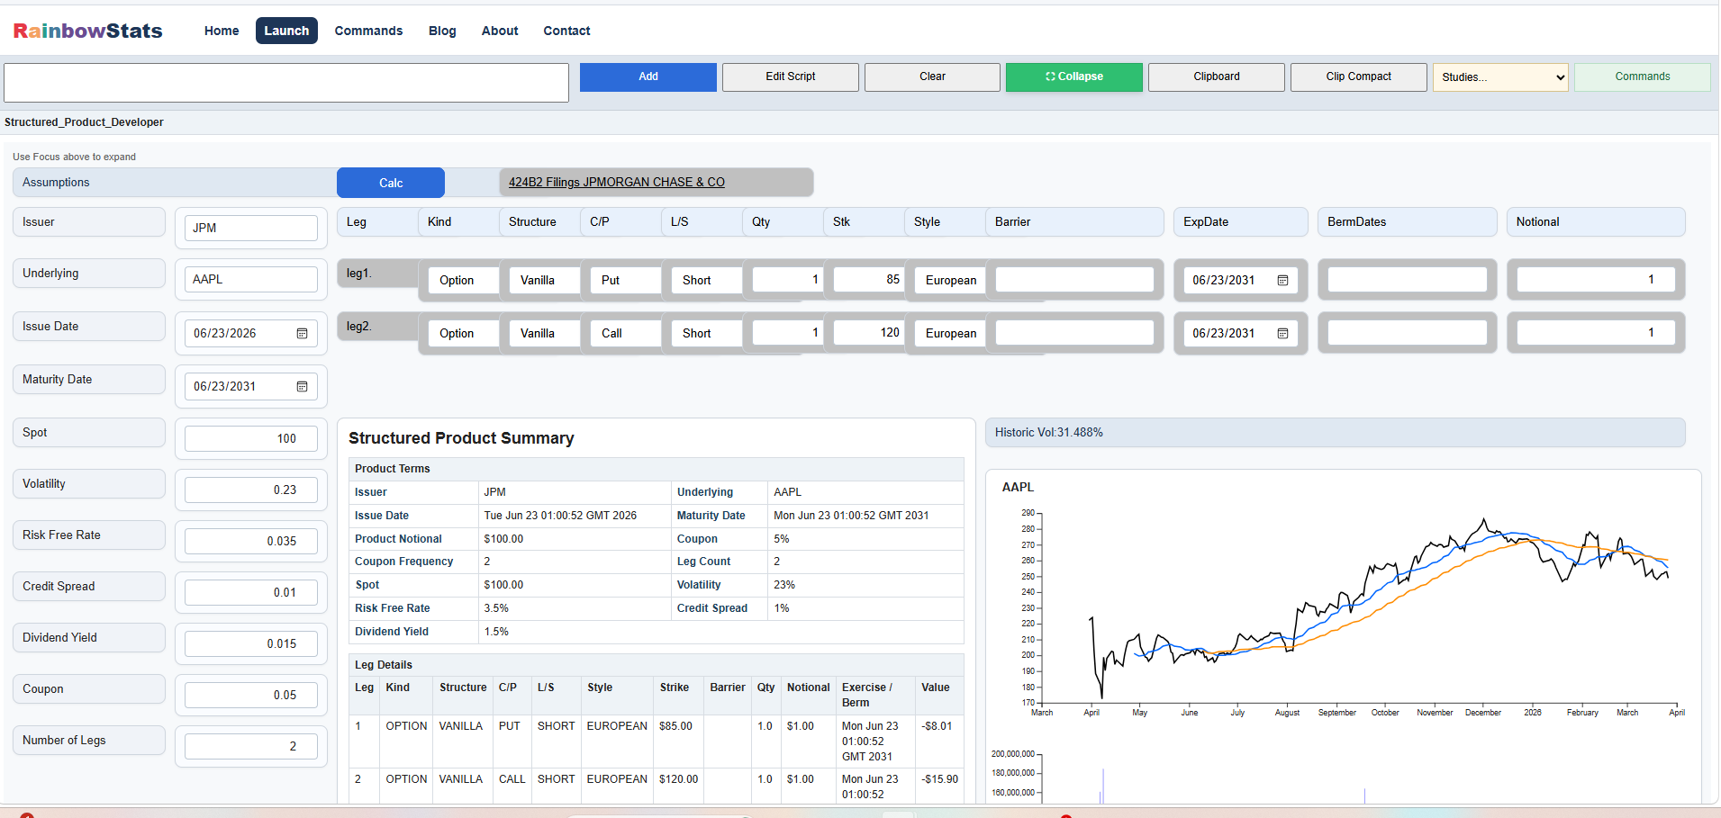
Task: Open the Launch nav item
Action: point(286,31)
